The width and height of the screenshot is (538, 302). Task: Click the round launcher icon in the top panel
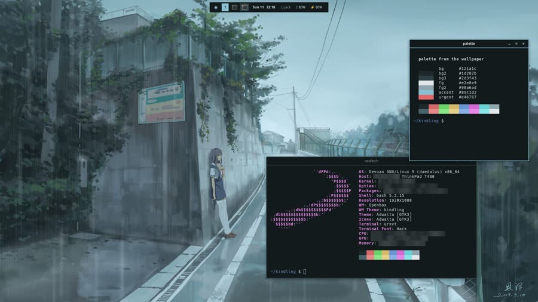coord(216,7)
